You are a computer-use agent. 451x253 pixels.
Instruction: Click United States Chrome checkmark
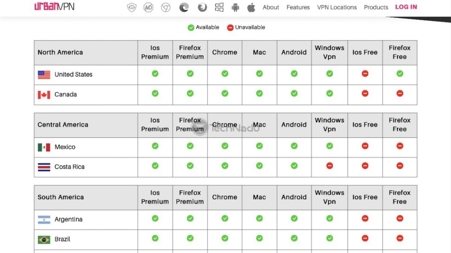pos(225,74)
